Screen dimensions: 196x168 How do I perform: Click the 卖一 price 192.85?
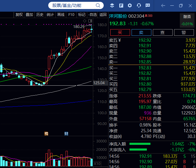click(145, 62)
